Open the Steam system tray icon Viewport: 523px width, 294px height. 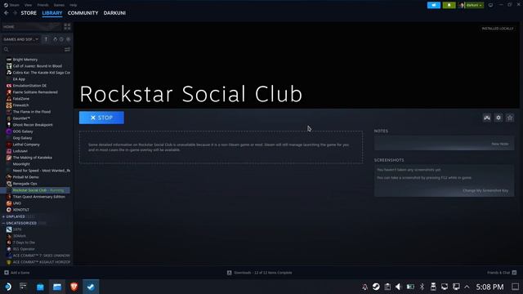click(x=376, y=287)
